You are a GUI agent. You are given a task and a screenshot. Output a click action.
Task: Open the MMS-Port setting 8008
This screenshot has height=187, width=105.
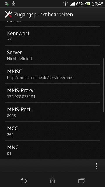pos(52,112)
